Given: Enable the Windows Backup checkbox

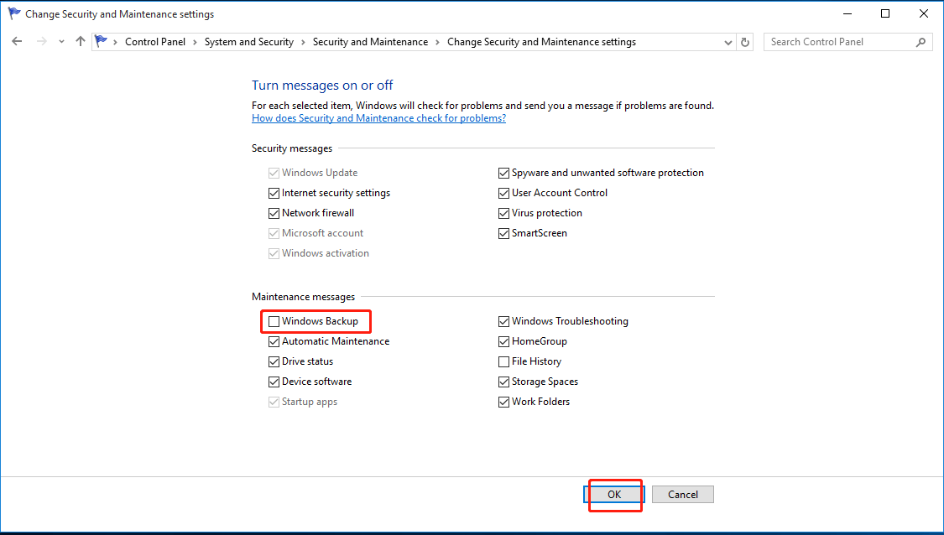Looking at the screenshot, I should [x=274, y=320].
